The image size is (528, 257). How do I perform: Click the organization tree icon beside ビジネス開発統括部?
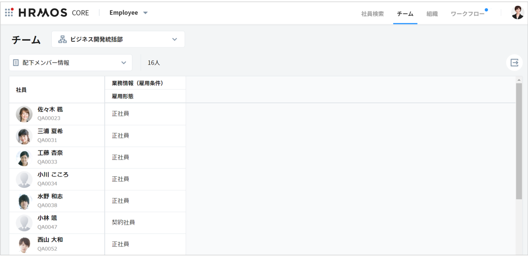click(x=62, y=39)
